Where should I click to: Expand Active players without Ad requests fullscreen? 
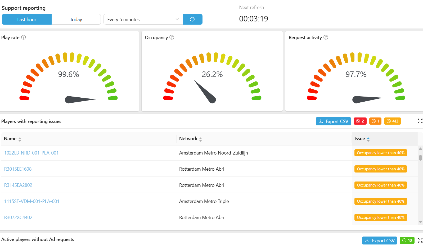click(420, 240)
